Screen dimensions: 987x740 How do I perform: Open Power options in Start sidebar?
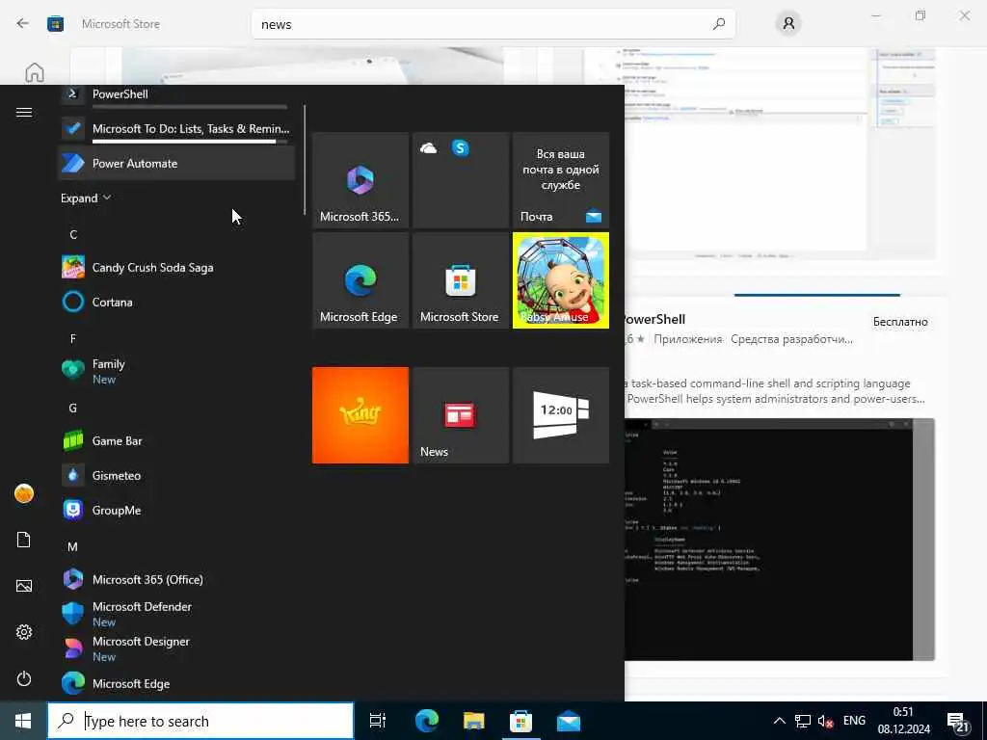tap(24, 678)
